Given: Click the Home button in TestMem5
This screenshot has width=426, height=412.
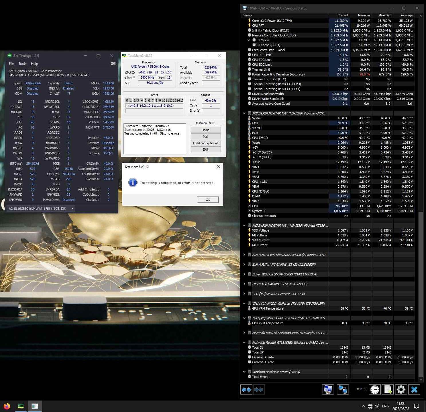Looking at the screenshot, I should (x=205, y=130).
